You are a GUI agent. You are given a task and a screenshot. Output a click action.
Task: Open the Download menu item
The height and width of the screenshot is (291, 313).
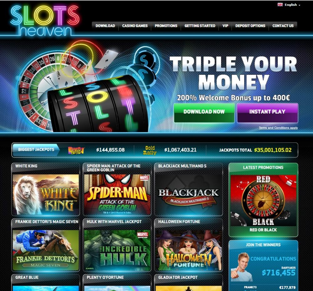pos(105,26)
